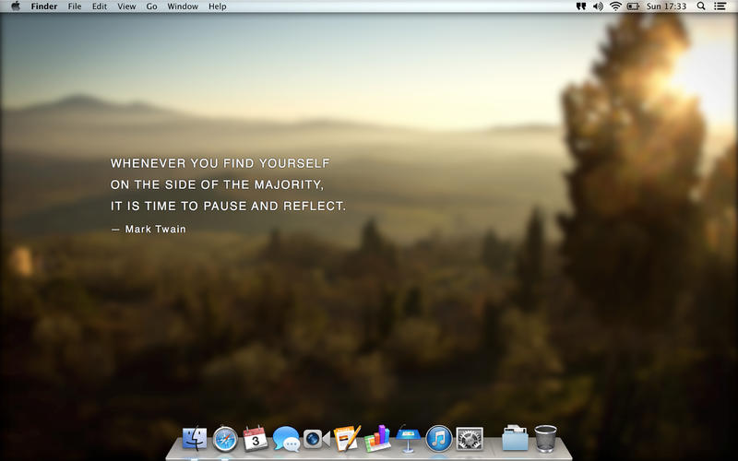Open Notification Center list icon

720,6
